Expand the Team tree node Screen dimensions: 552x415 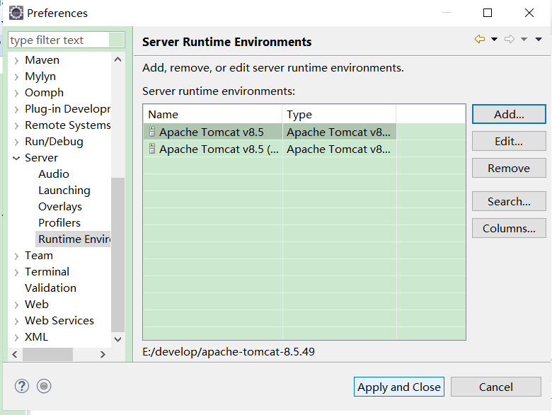tap(16, 256)
